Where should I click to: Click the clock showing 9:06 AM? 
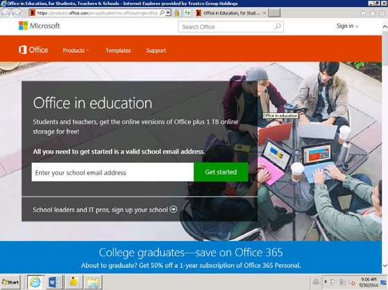[x=369, y=282]
